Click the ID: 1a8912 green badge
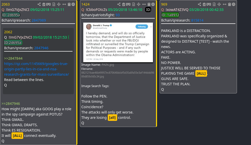 [x=170, y=15]
